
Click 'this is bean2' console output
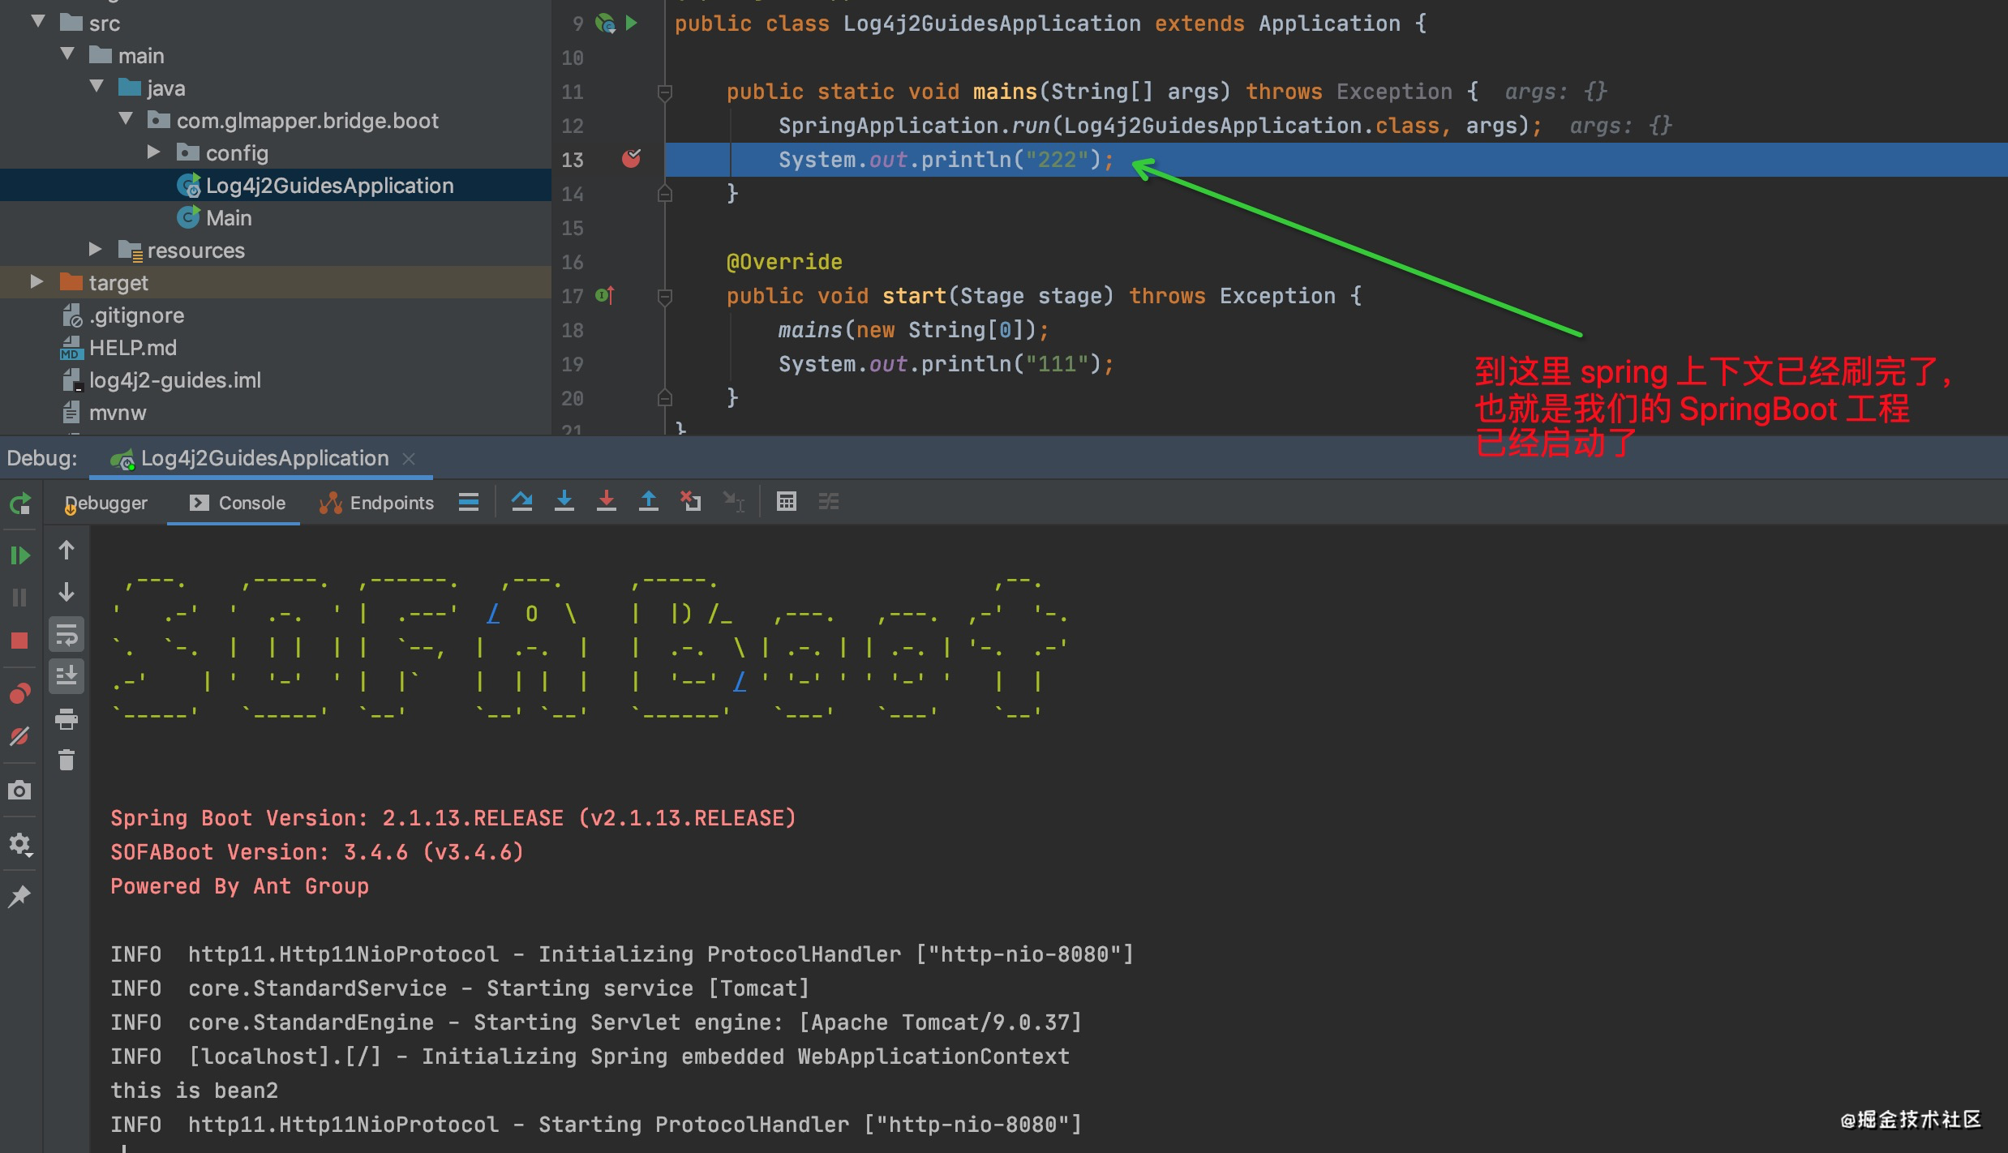(x=195, y=1091)
